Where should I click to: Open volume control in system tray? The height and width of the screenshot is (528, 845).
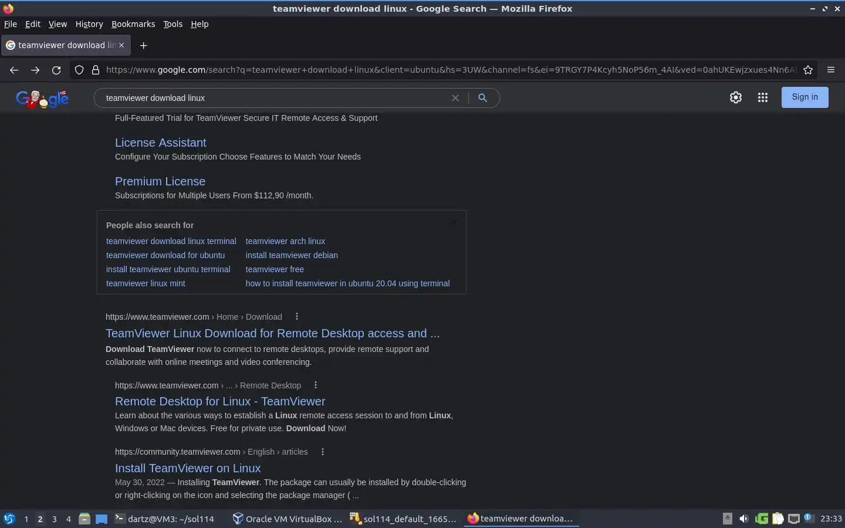(744, 519)
